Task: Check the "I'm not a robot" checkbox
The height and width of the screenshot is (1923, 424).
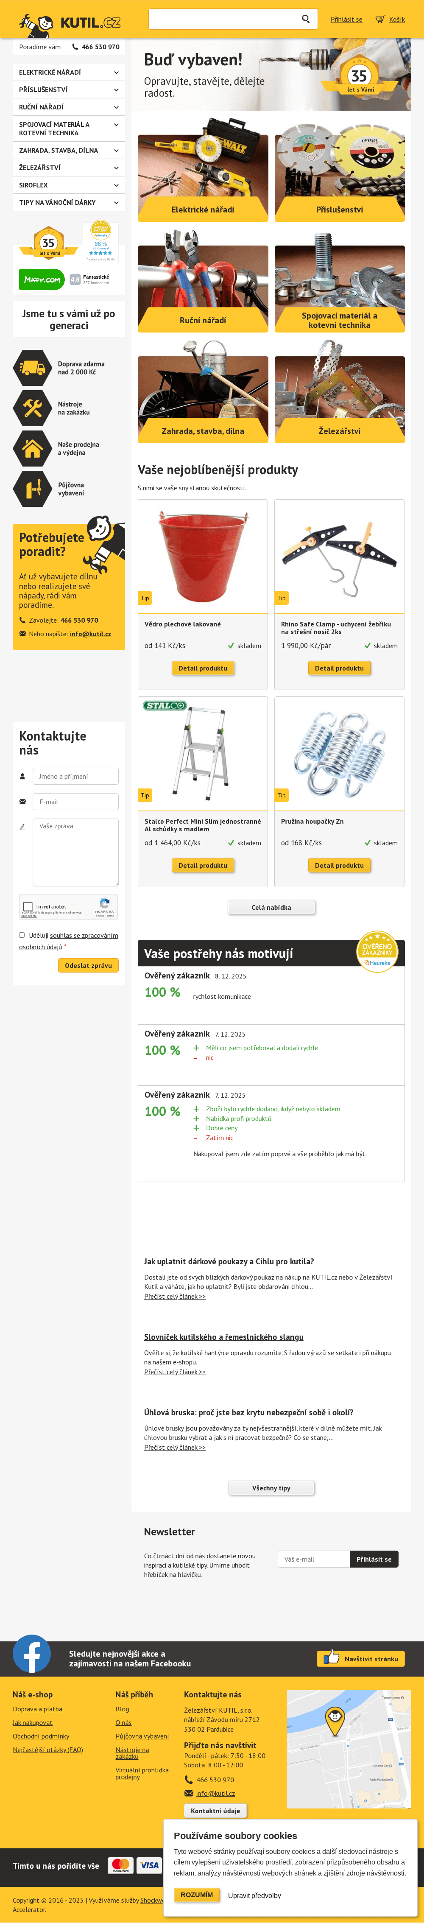Action: 28,906
